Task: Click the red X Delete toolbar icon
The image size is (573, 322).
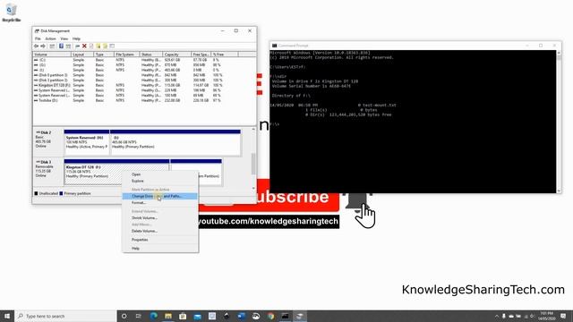Action: [x=84, y=46]
